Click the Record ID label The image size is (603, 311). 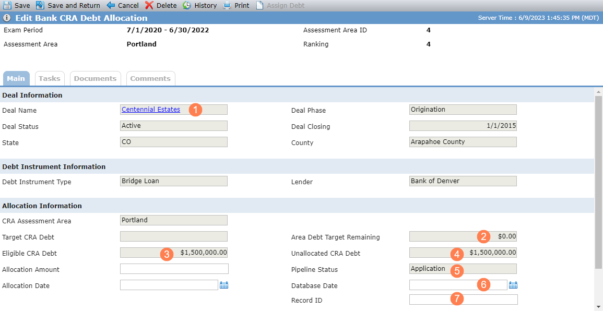[307, 300]
